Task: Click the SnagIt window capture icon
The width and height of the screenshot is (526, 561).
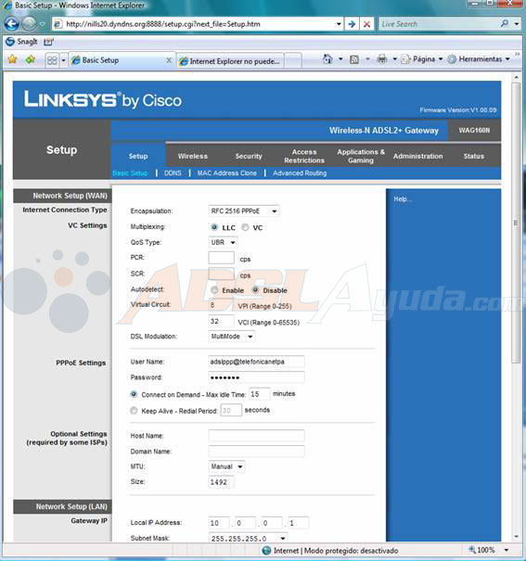Action: tap(48, 42)
